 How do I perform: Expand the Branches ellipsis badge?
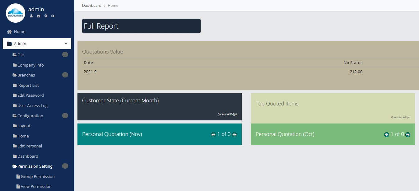[65, 75]
